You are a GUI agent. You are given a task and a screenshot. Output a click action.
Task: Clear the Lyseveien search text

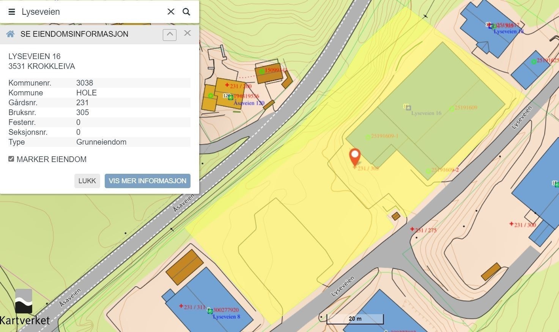[171, 12]
